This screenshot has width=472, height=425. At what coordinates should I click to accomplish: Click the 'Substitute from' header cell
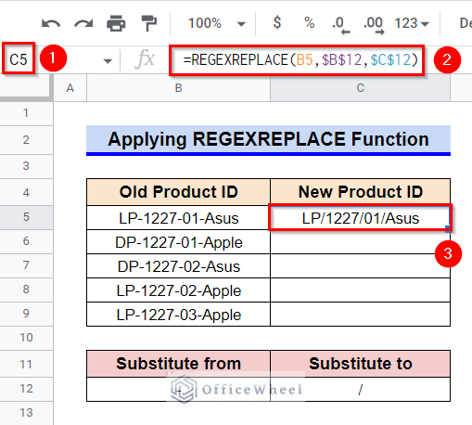click(x=178, y=364)
